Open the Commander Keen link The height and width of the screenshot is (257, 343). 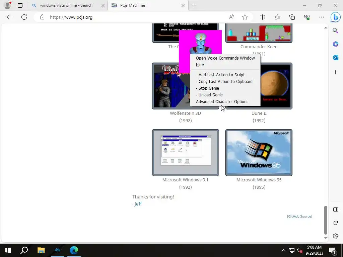pos(259,47)
